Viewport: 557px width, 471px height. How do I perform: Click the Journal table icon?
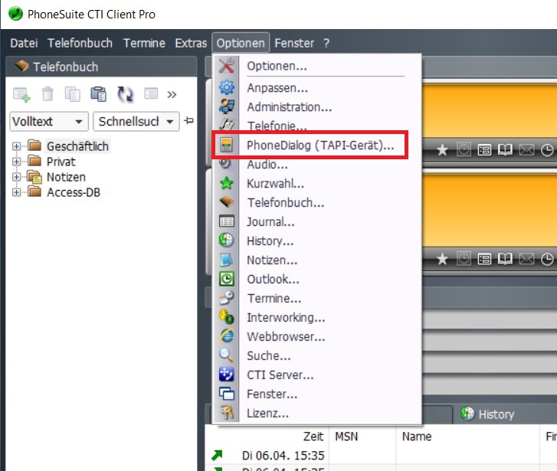click(x=226, y=221)
